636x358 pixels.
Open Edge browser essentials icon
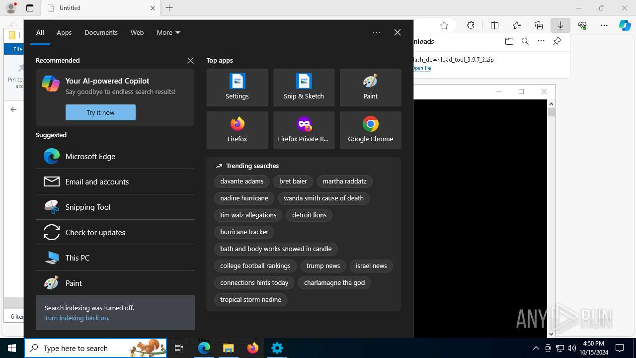click(x=582, y=25)
